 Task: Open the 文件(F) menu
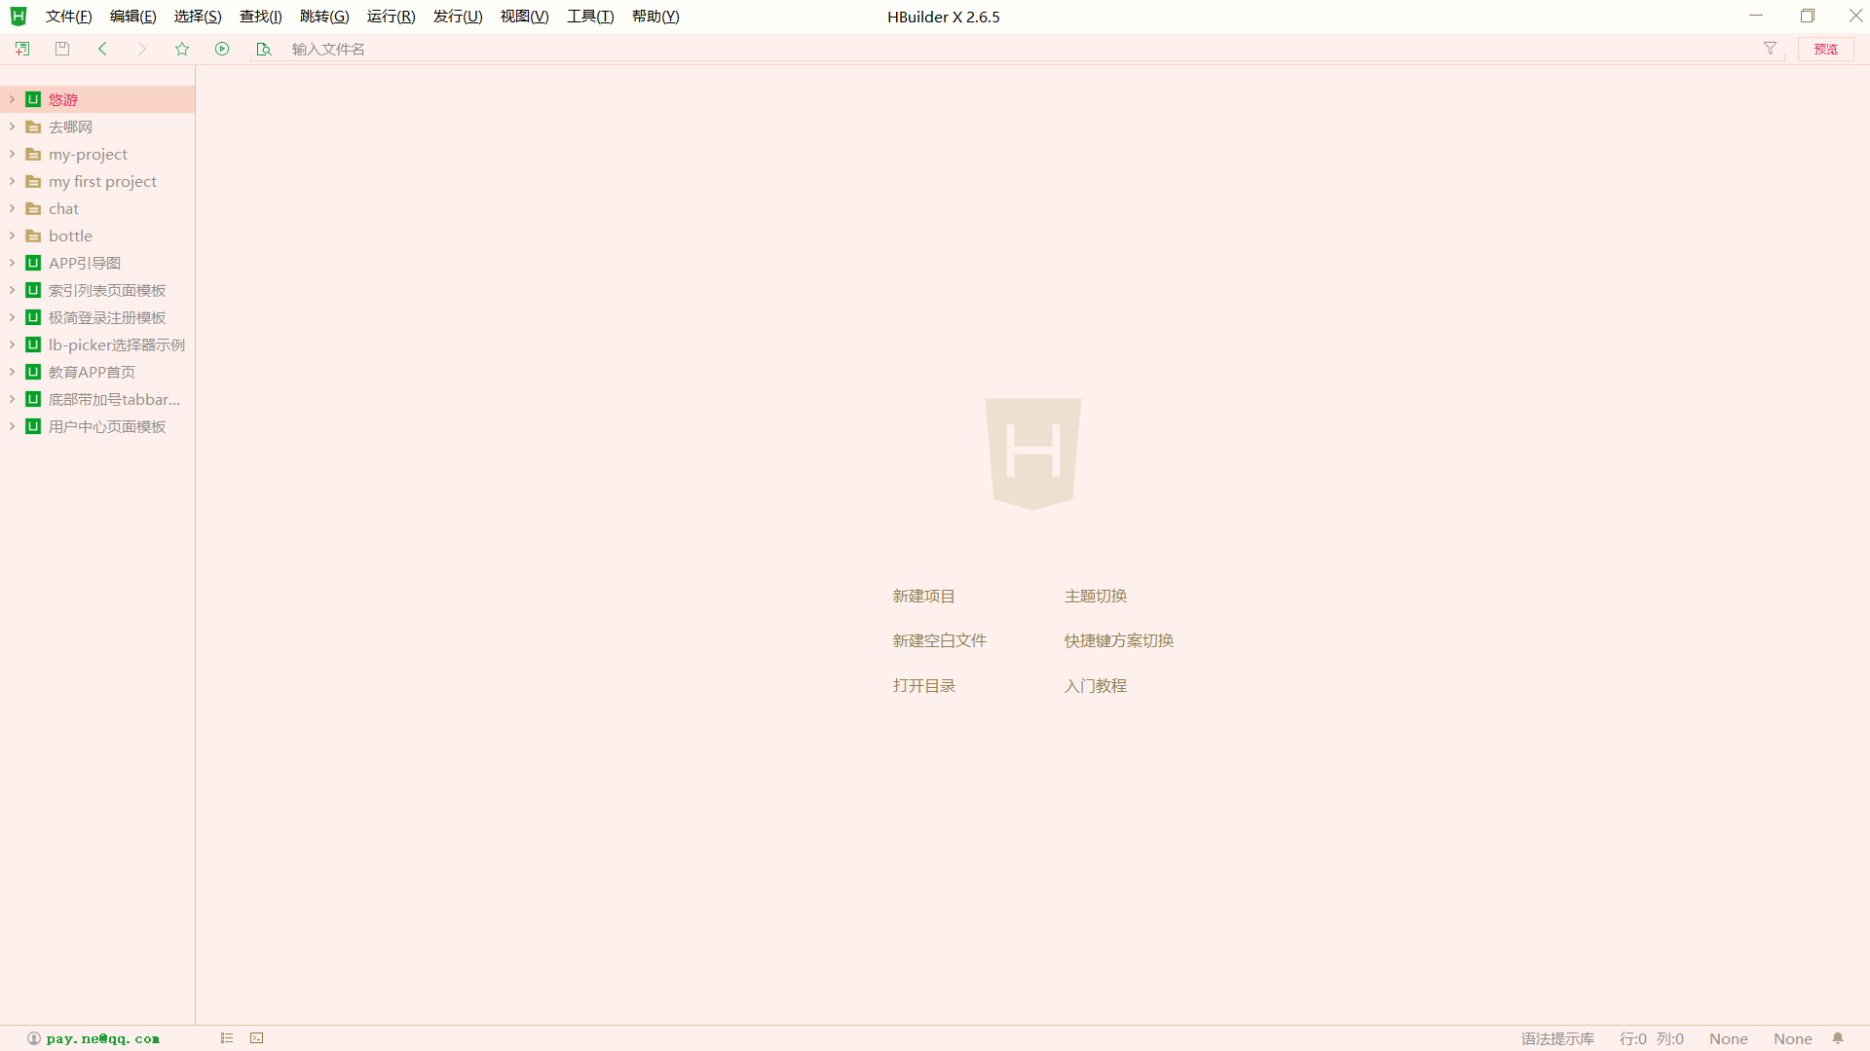click(x=68, y=17)
